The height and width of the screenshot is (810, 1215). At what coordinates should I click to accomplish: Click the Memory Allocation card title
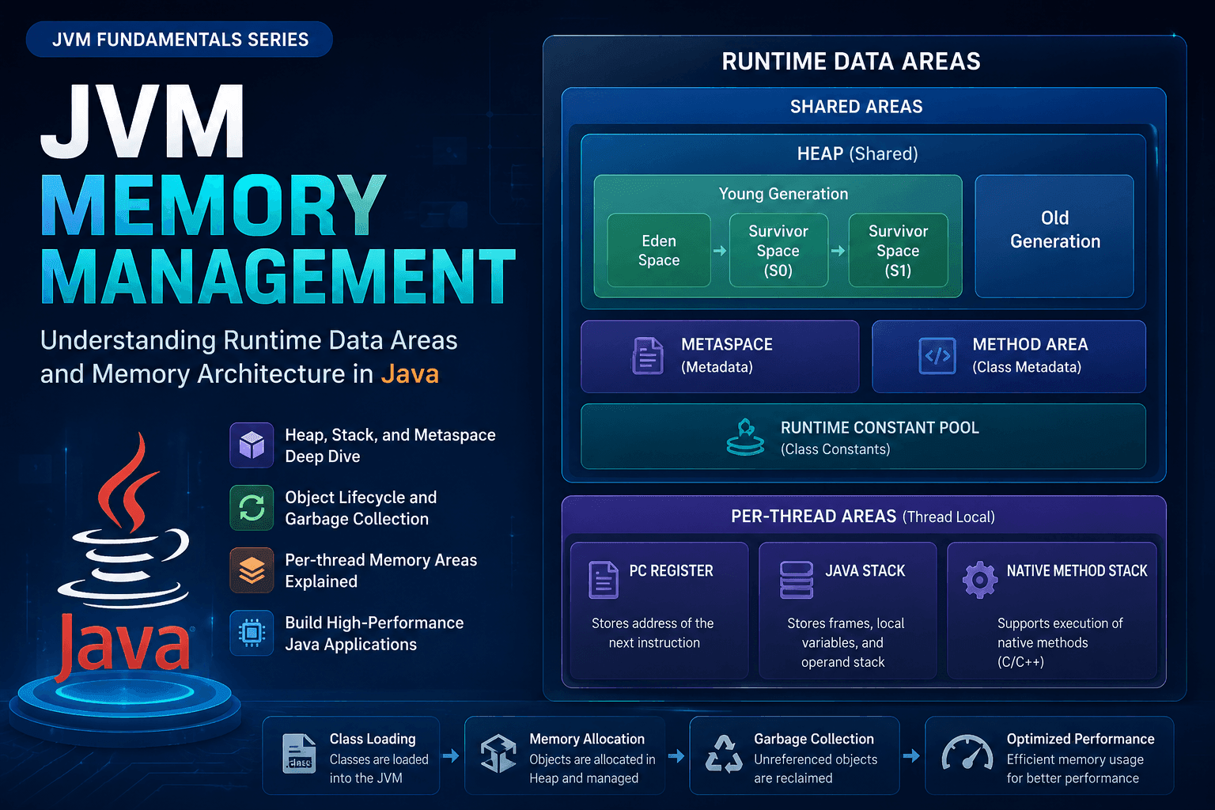pos(587,739)
